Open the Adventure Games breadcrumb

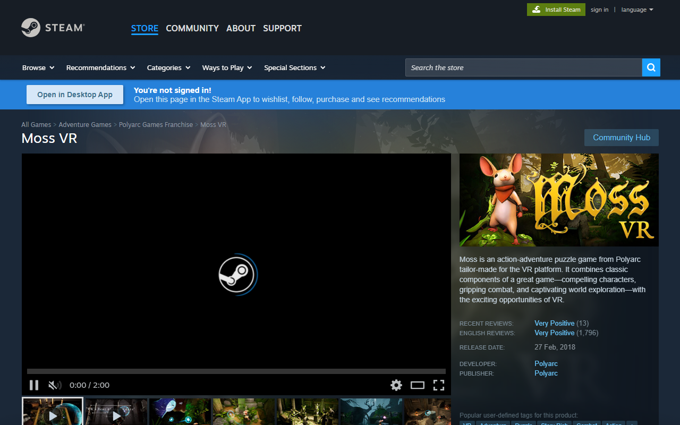point(85,124)
